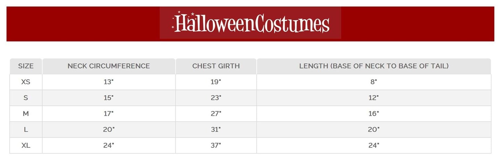This screenshot has height=163, width=500.
Task: Select the 19" chest girth cell
Action: coord(216,82)
